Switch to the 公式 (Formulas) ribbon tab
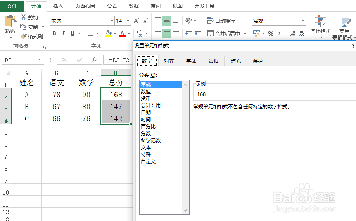Viewport: 356px width, 221px height. pos(112,6)
